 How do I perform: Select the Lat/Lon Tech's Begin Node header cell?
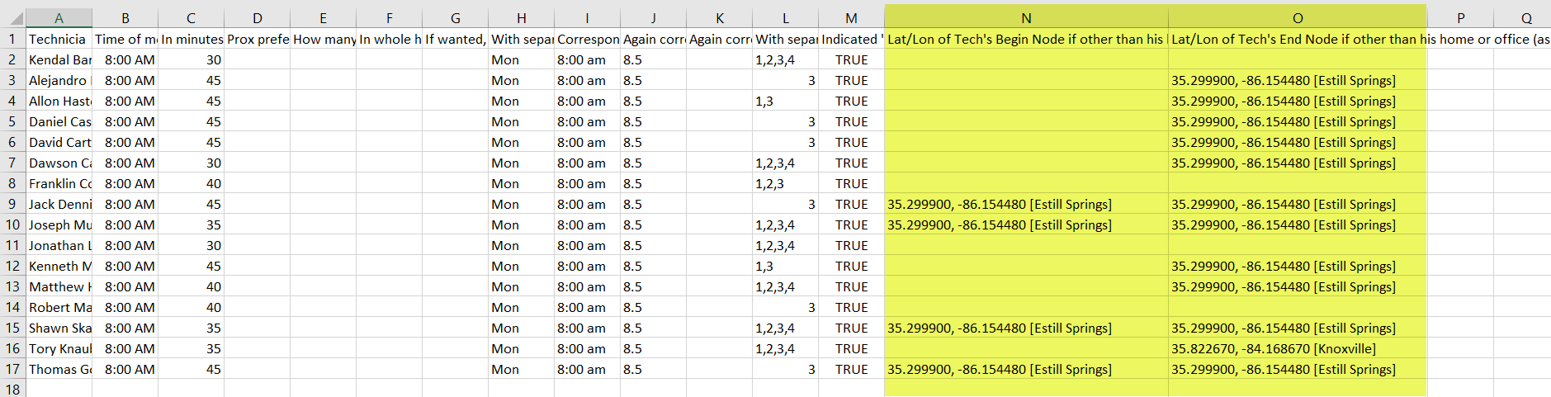coord(1026,39)
